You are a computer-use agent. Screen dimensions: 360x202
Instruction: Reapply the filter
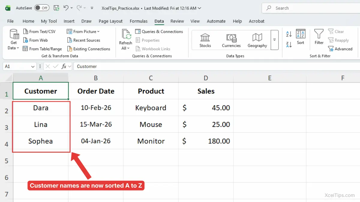[x=338, y=40]
